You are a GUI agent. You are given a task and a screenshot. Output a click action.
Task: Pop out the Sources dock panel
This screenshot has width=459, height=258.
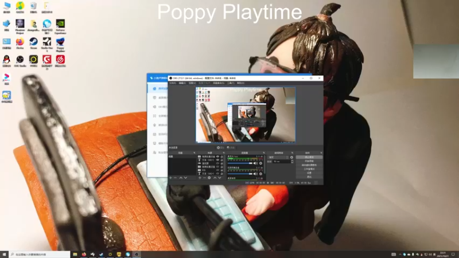click(224, 153)
